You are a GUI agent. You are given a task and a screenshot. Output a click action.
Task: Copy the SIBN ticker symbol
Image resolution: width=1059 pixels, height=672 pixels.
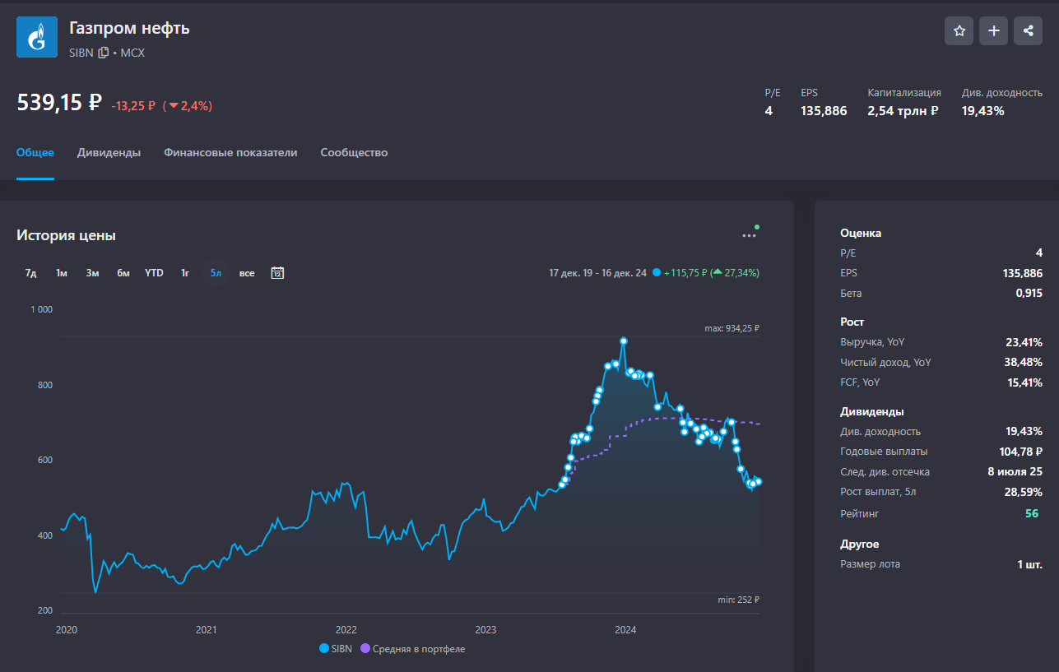103,53
